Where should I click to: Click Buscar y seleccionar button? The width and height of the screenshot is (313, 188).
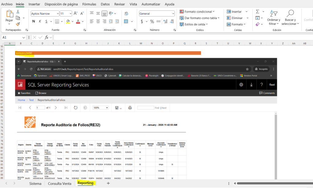click(290, 17)
